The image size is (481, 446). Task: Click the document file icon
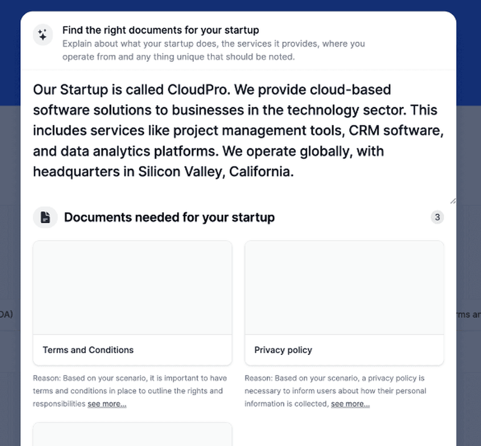pyautogui.click(x=45, y=217)
